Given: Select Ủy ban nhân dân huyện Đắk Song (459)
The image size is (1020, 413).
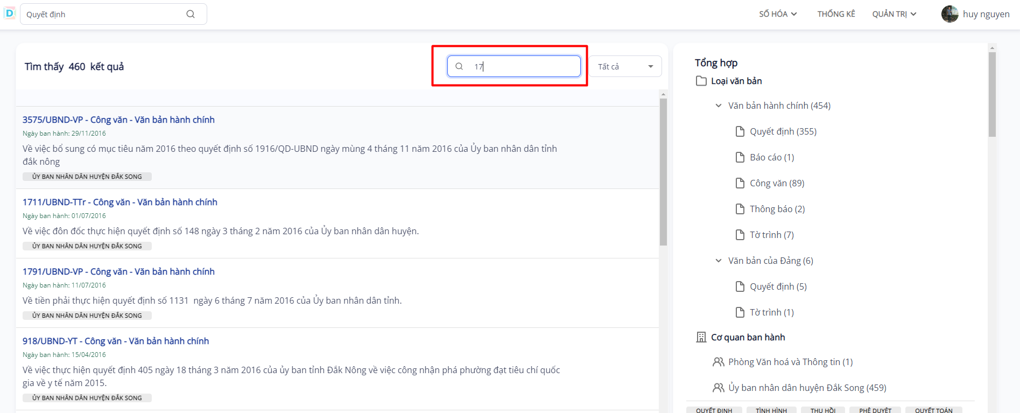Looking at the screenshot, I should pyautogui.click(x=807, y=388).
